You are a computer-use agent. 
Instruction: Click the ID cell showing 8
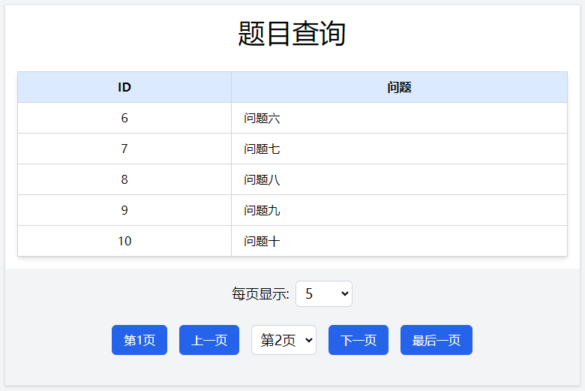[124, 179]
